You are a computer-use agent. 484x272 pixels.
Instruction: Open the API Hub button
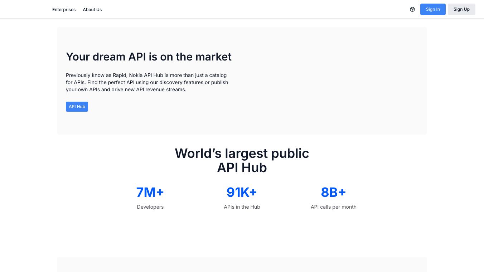tap(77, 107)
